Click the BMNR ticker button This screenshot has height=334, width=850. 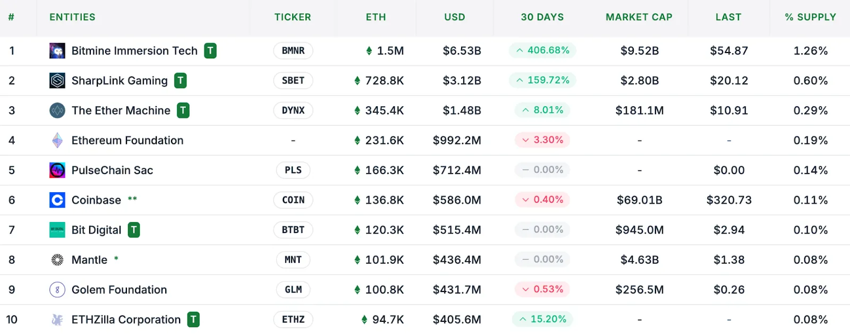(x=293, y=50)
